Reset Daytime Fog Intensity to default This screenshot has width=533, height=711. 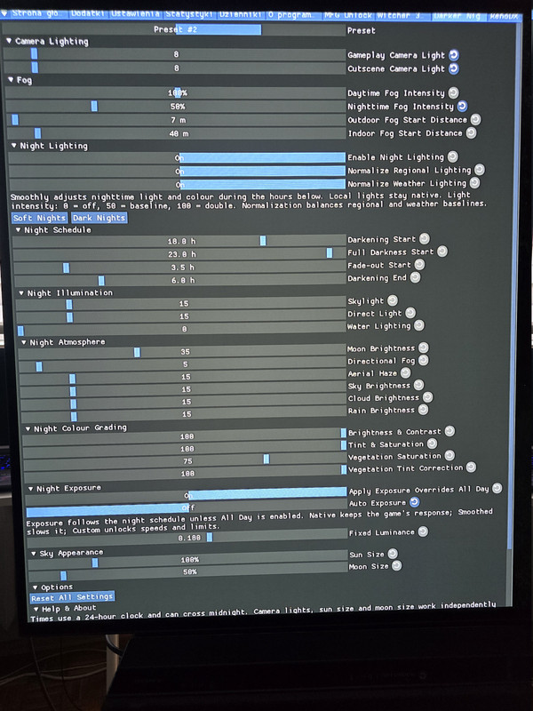click(453, 93)
